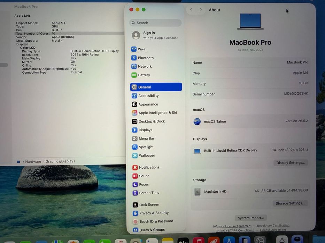
Task: Click the MacBook Pro name field
Action: tap(250, 62)
